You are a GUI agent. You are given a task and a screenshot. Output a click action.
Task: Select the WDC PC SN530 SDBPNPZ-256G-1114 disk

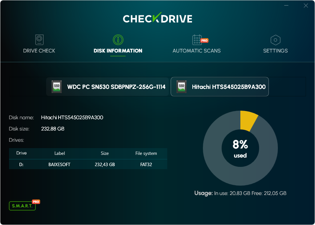tap(108, 87)
